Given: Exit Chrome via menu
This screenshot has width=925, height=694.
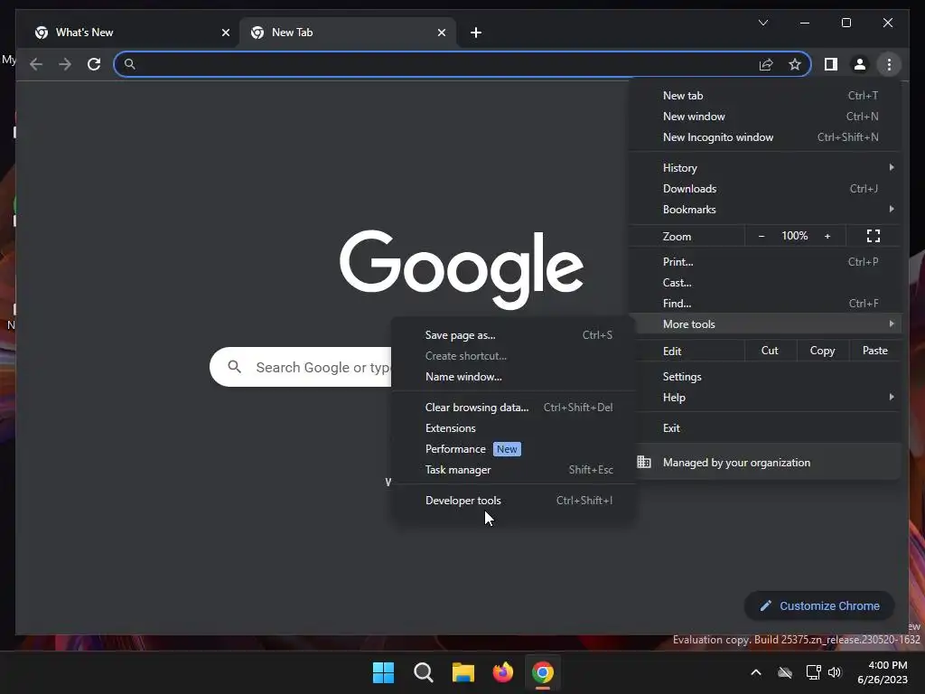Looking at the screenshot, I should pos(764,427).
